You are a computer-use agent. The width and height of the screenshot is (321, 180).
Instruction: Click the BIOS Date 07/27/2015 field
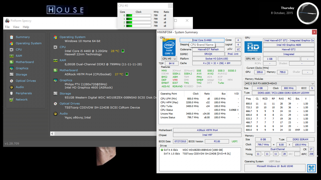pos(180,141)
